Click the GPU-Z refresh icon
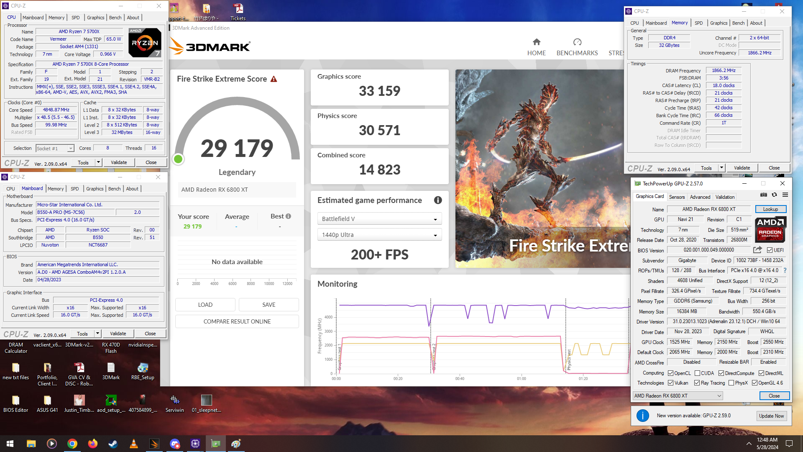803x452 pixels. coord(774,195)
